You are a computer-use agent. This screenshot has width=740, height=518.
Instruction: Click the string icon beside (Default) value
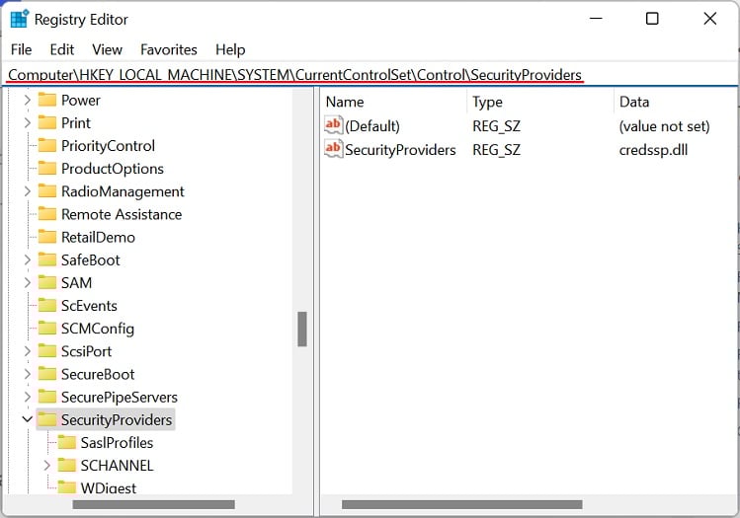click(x=333, y=125)
